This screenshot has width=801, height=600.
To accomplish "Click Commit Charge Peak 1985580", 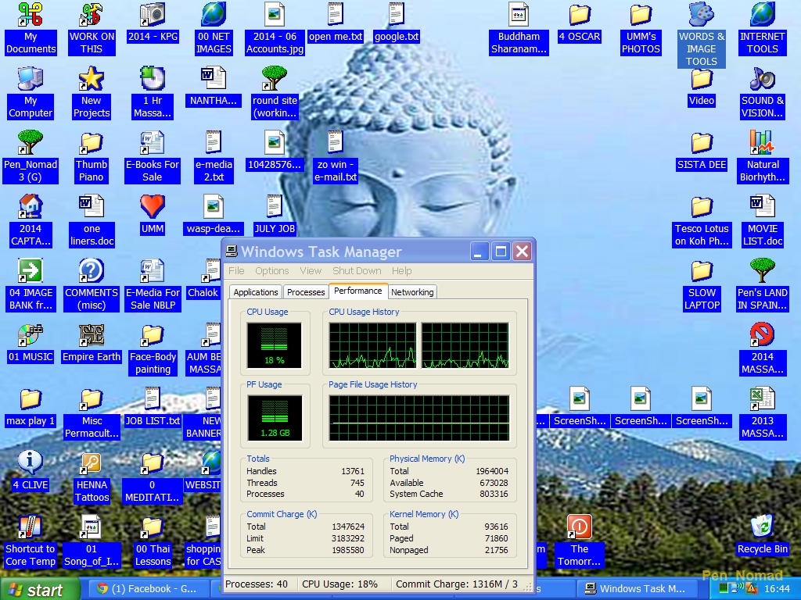I will pos(348,550).
